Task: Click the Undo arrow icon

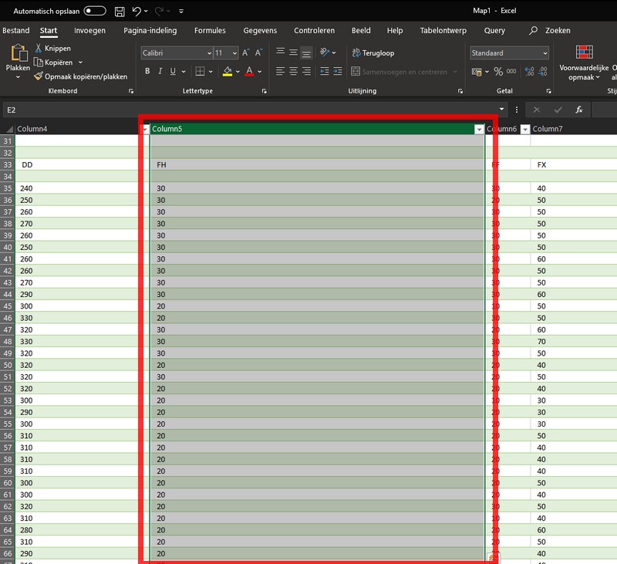Action: point(137,12)
